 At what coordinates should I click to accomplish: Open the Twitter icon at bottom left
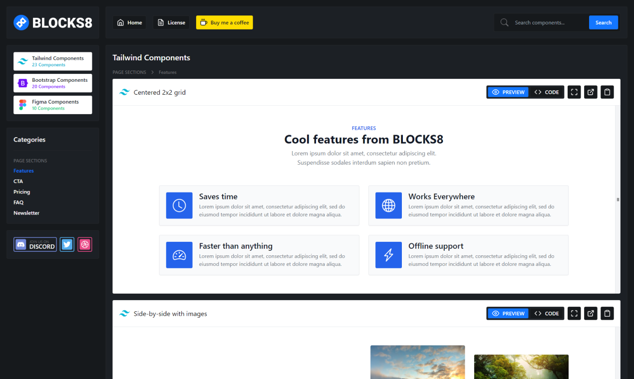pos(67,244)
